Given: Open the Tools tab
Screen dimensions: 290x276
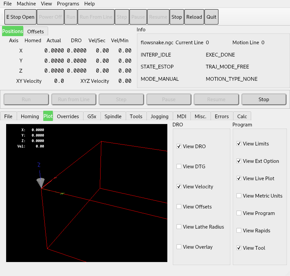Looking at the screenshot, I should click(x=136, y=116).
